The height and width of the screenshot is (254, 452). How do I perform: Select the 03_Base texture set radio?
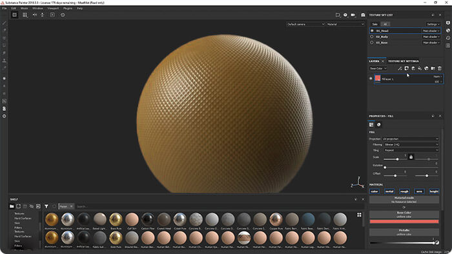[372, 43]
